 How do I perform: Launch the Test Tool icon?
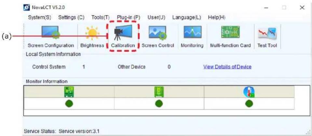[x=267, y=33]
